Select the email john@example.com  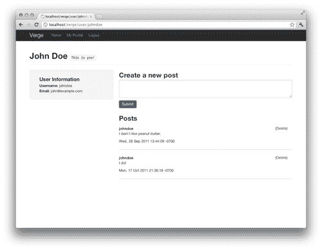point(66,91)
